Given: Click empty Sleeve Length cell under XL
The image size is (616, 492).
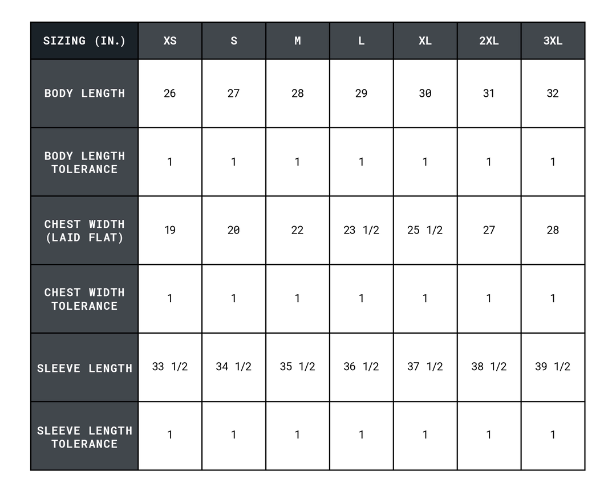Looking at the screenshot, I should [x=425, y=368].
